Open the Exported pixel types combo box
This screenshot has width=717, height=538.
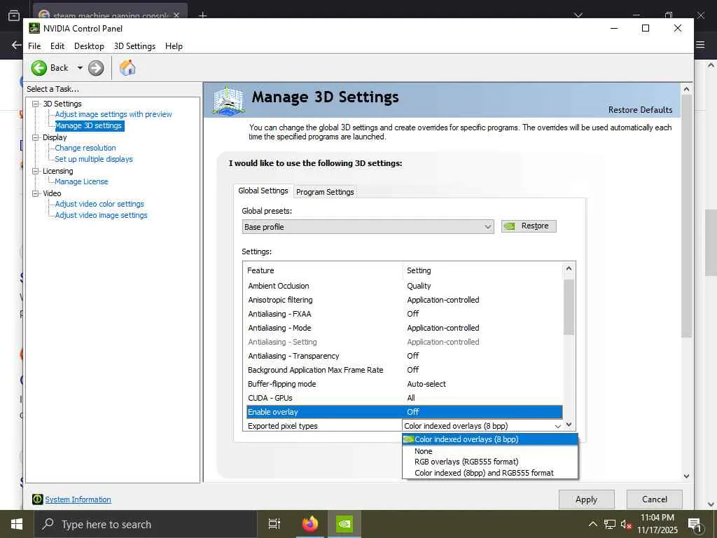tap(482, 426)
